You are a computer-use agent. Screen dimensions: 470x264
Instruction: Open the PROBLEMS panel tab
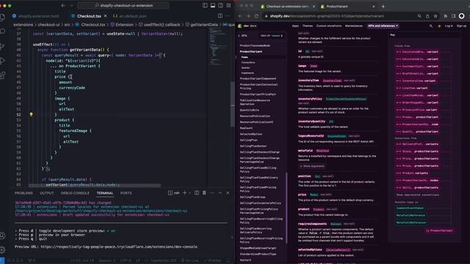[x=23, y=193]
